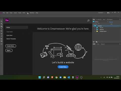Expand the Desktop Items tree node
121x91 pixels.
[95, 31]
